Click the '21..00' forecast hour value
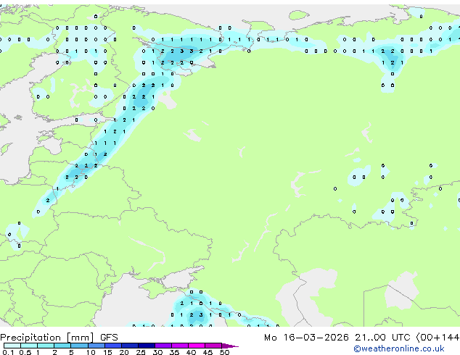460x355 pixels. click(370, 338)
